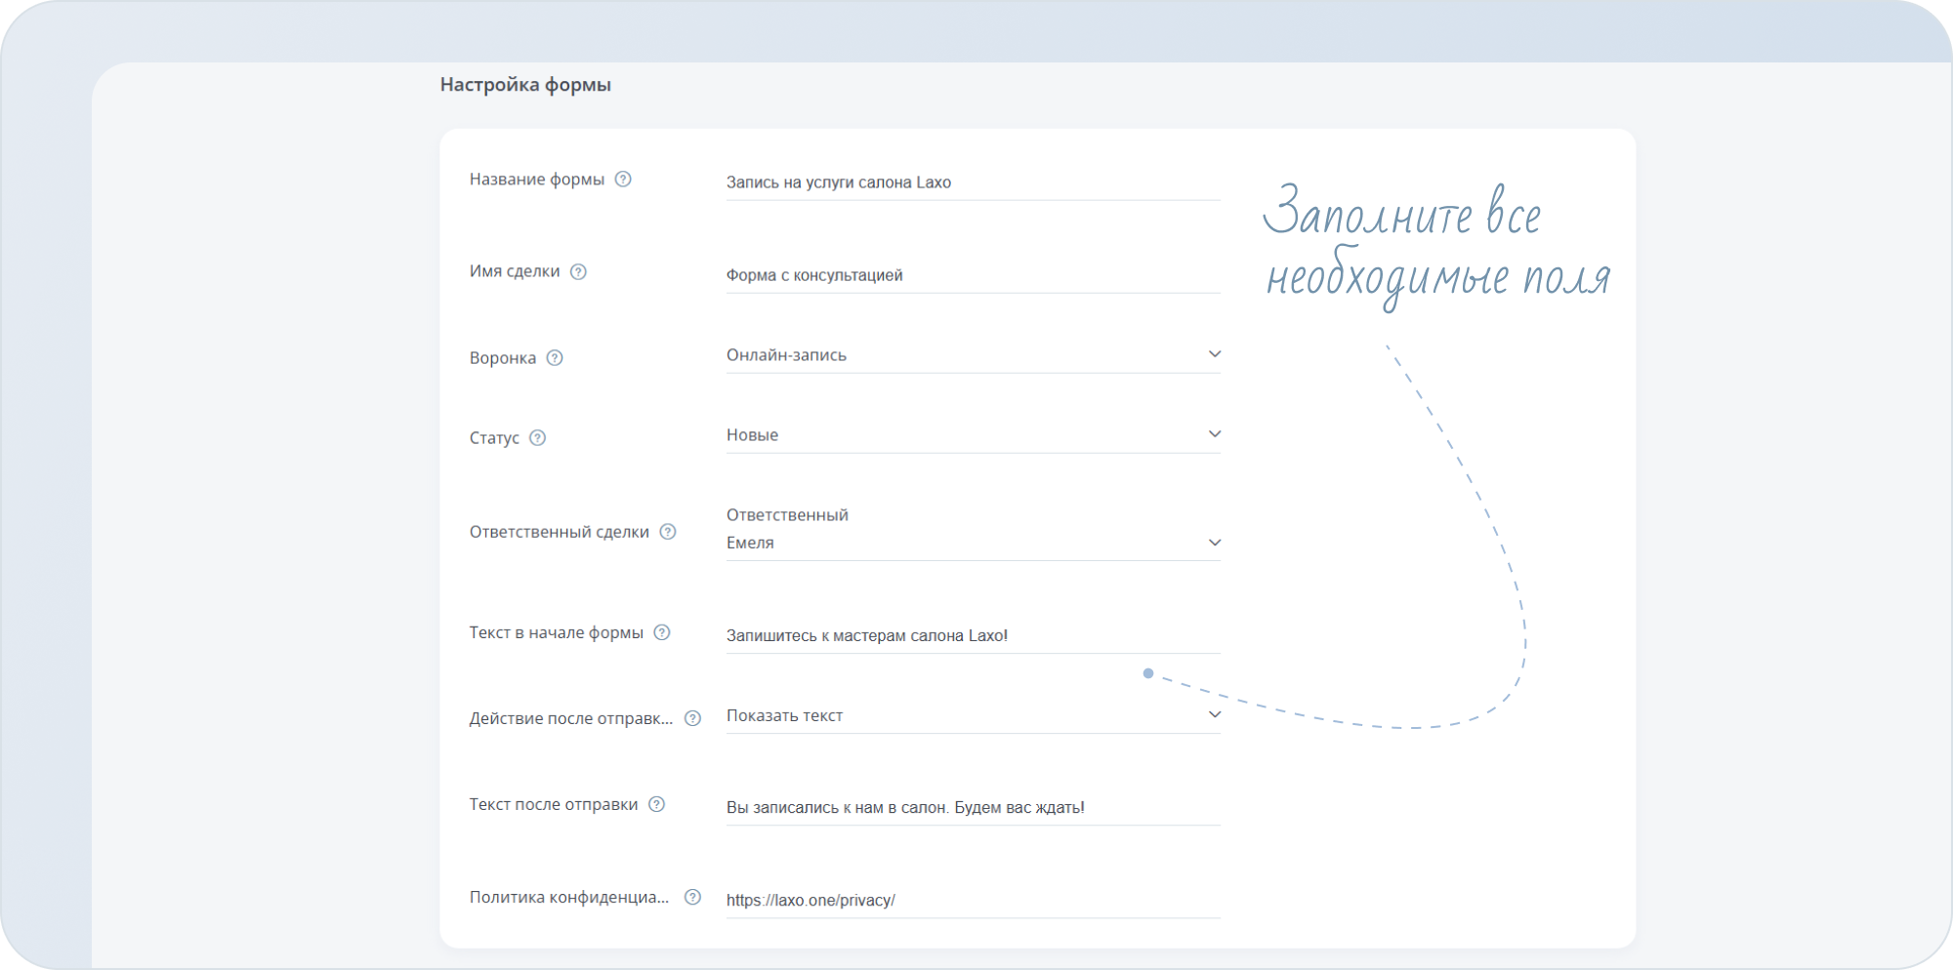Click the privacy policy URL field

(972, 900)
